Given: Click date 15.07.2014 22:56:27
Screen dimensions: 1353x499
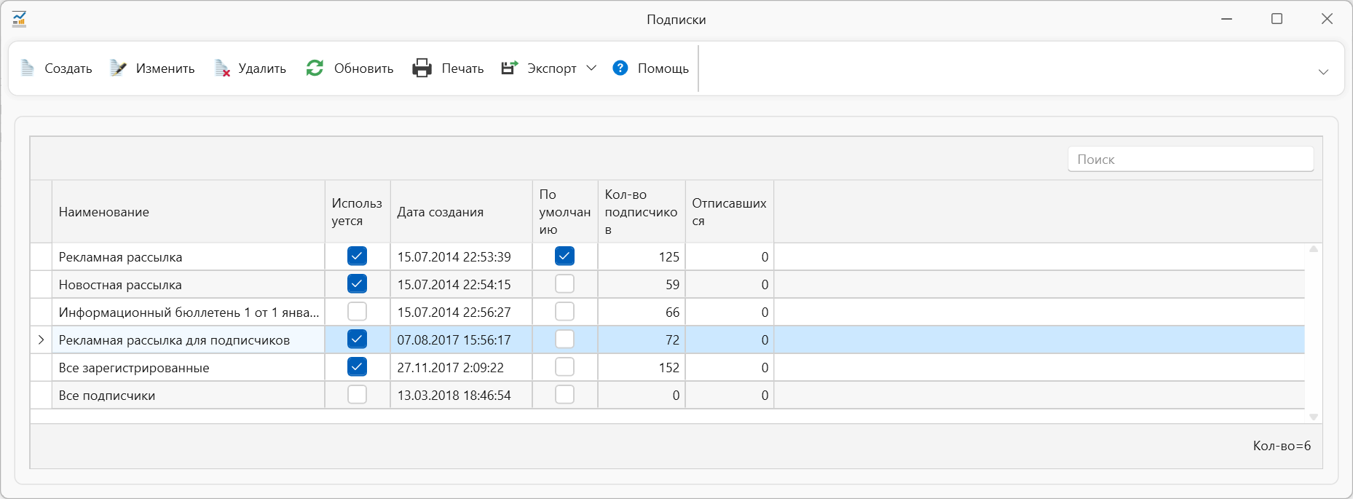Looking at the screenshot, I should click(x=454, y=313).
